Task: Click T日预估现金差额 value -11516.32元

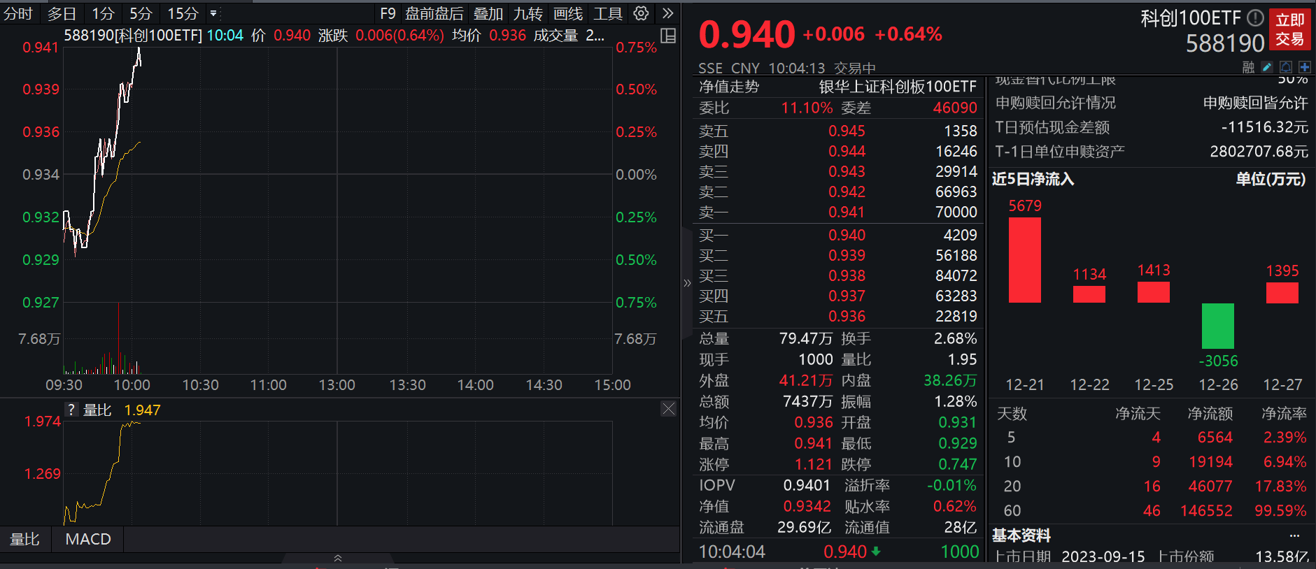Action: coord(1264,127)
